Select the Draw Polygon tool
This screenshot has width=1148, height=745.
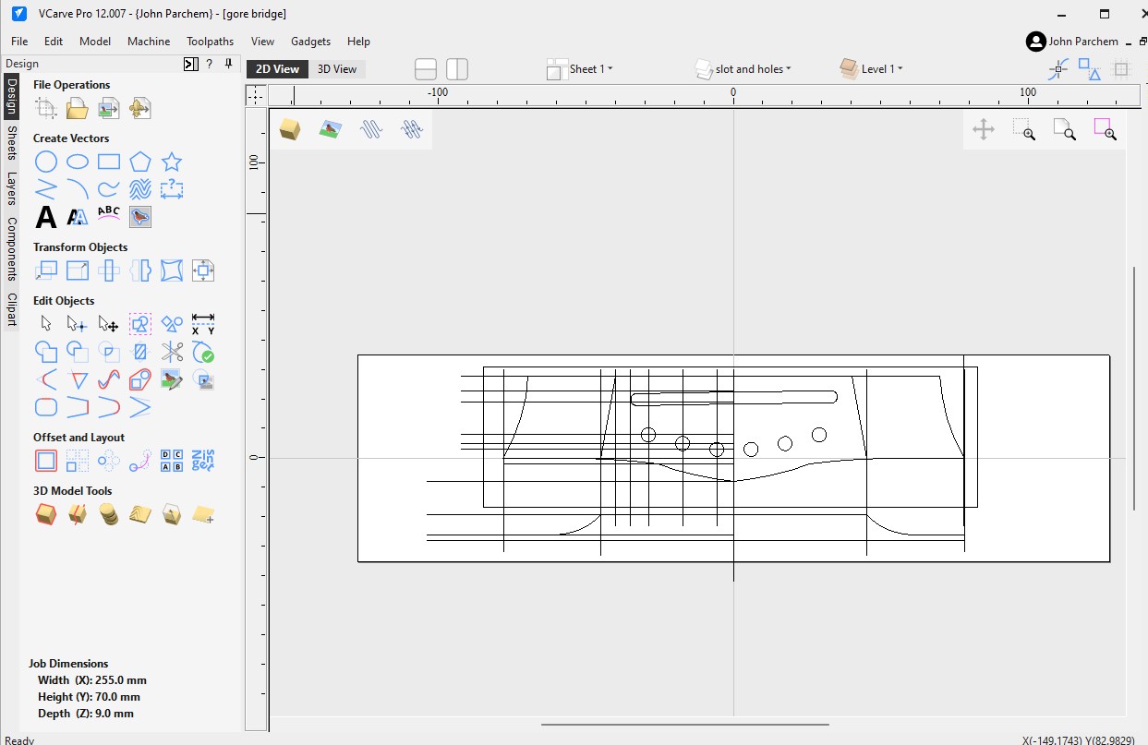tap(139, 161)
